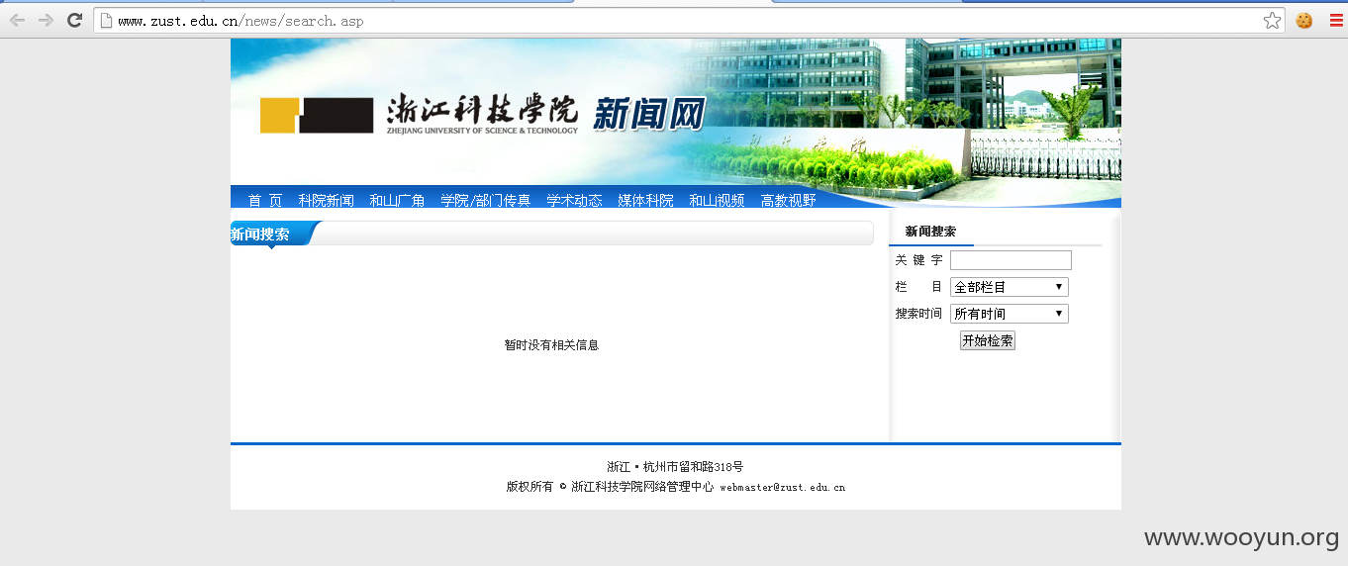
Task: Go to 首 页 in the navigation bar
Action: coord(265,200)
